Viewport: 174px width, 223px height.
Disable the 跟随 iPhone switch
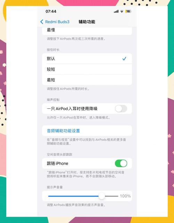tap(121, 163)
